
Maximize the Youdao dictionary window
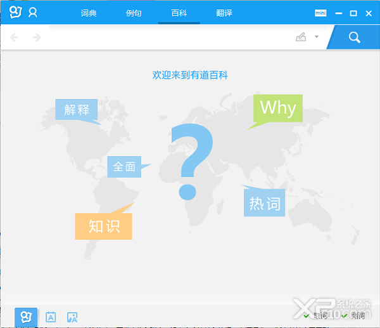tap(353, 13)
